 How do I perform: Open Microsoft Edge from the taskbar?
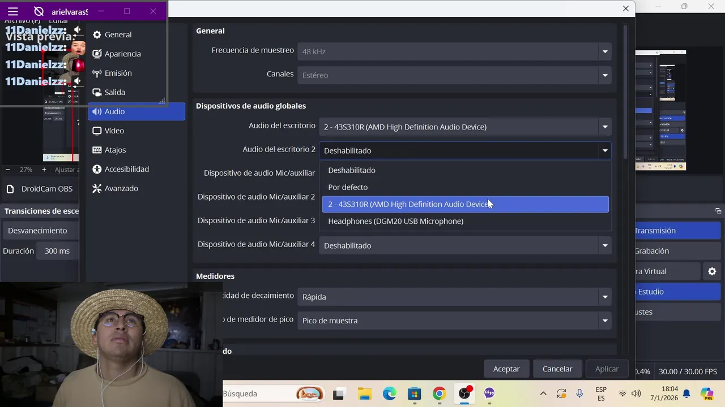pyautogui.click(x=389, y=394)
